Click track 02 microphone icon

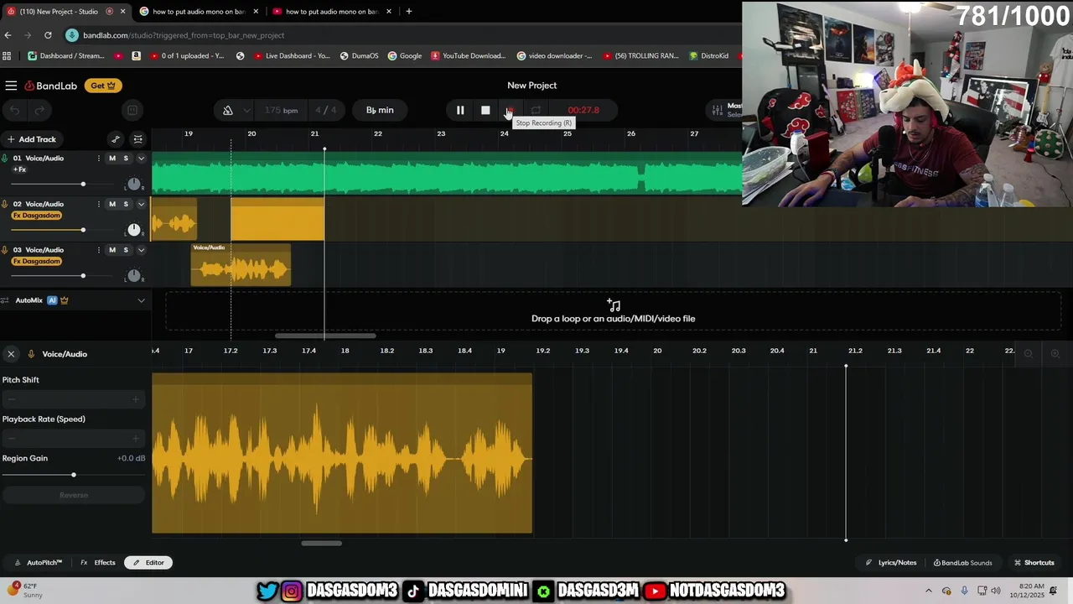[x=5, y=204]
